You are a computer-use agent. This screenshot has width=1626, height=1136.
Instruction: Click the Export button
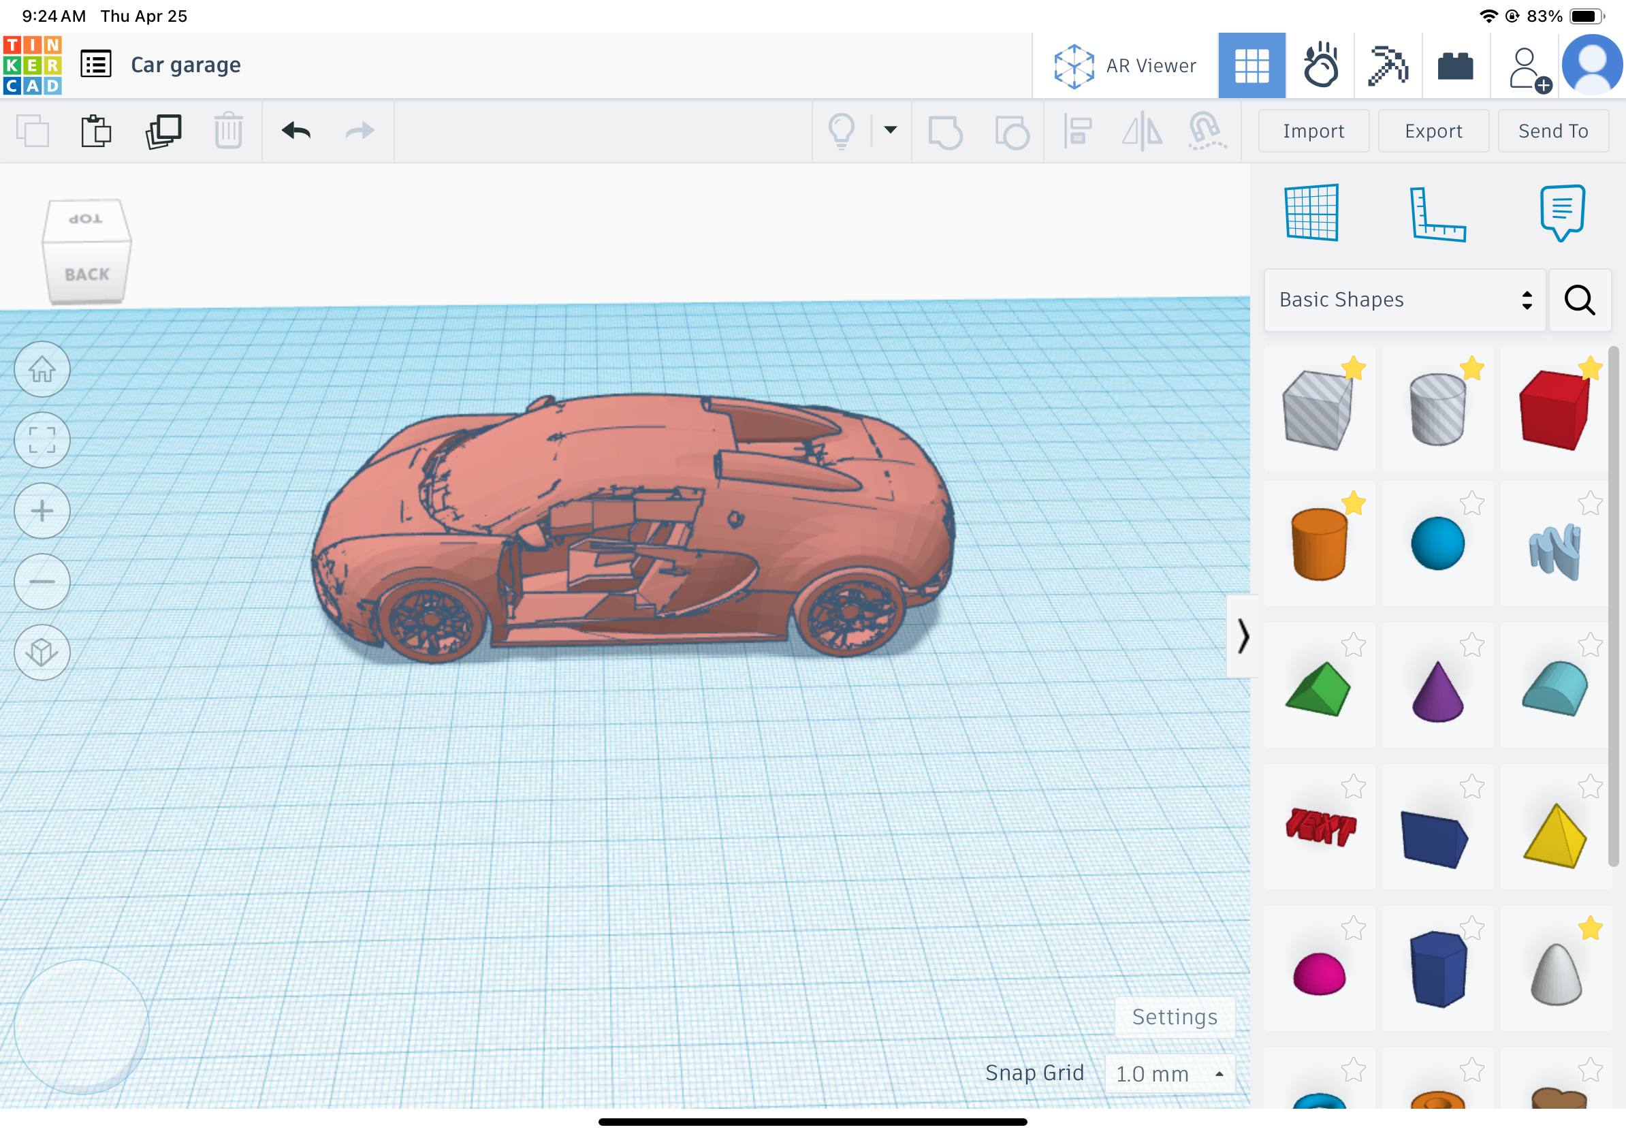(x=1433, y=131)
